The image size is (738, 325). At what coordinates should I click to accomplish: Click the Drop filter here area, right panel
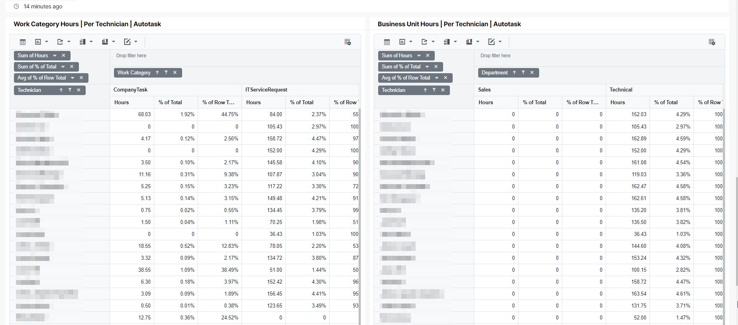pyautogui.click(x=495, y=56)
